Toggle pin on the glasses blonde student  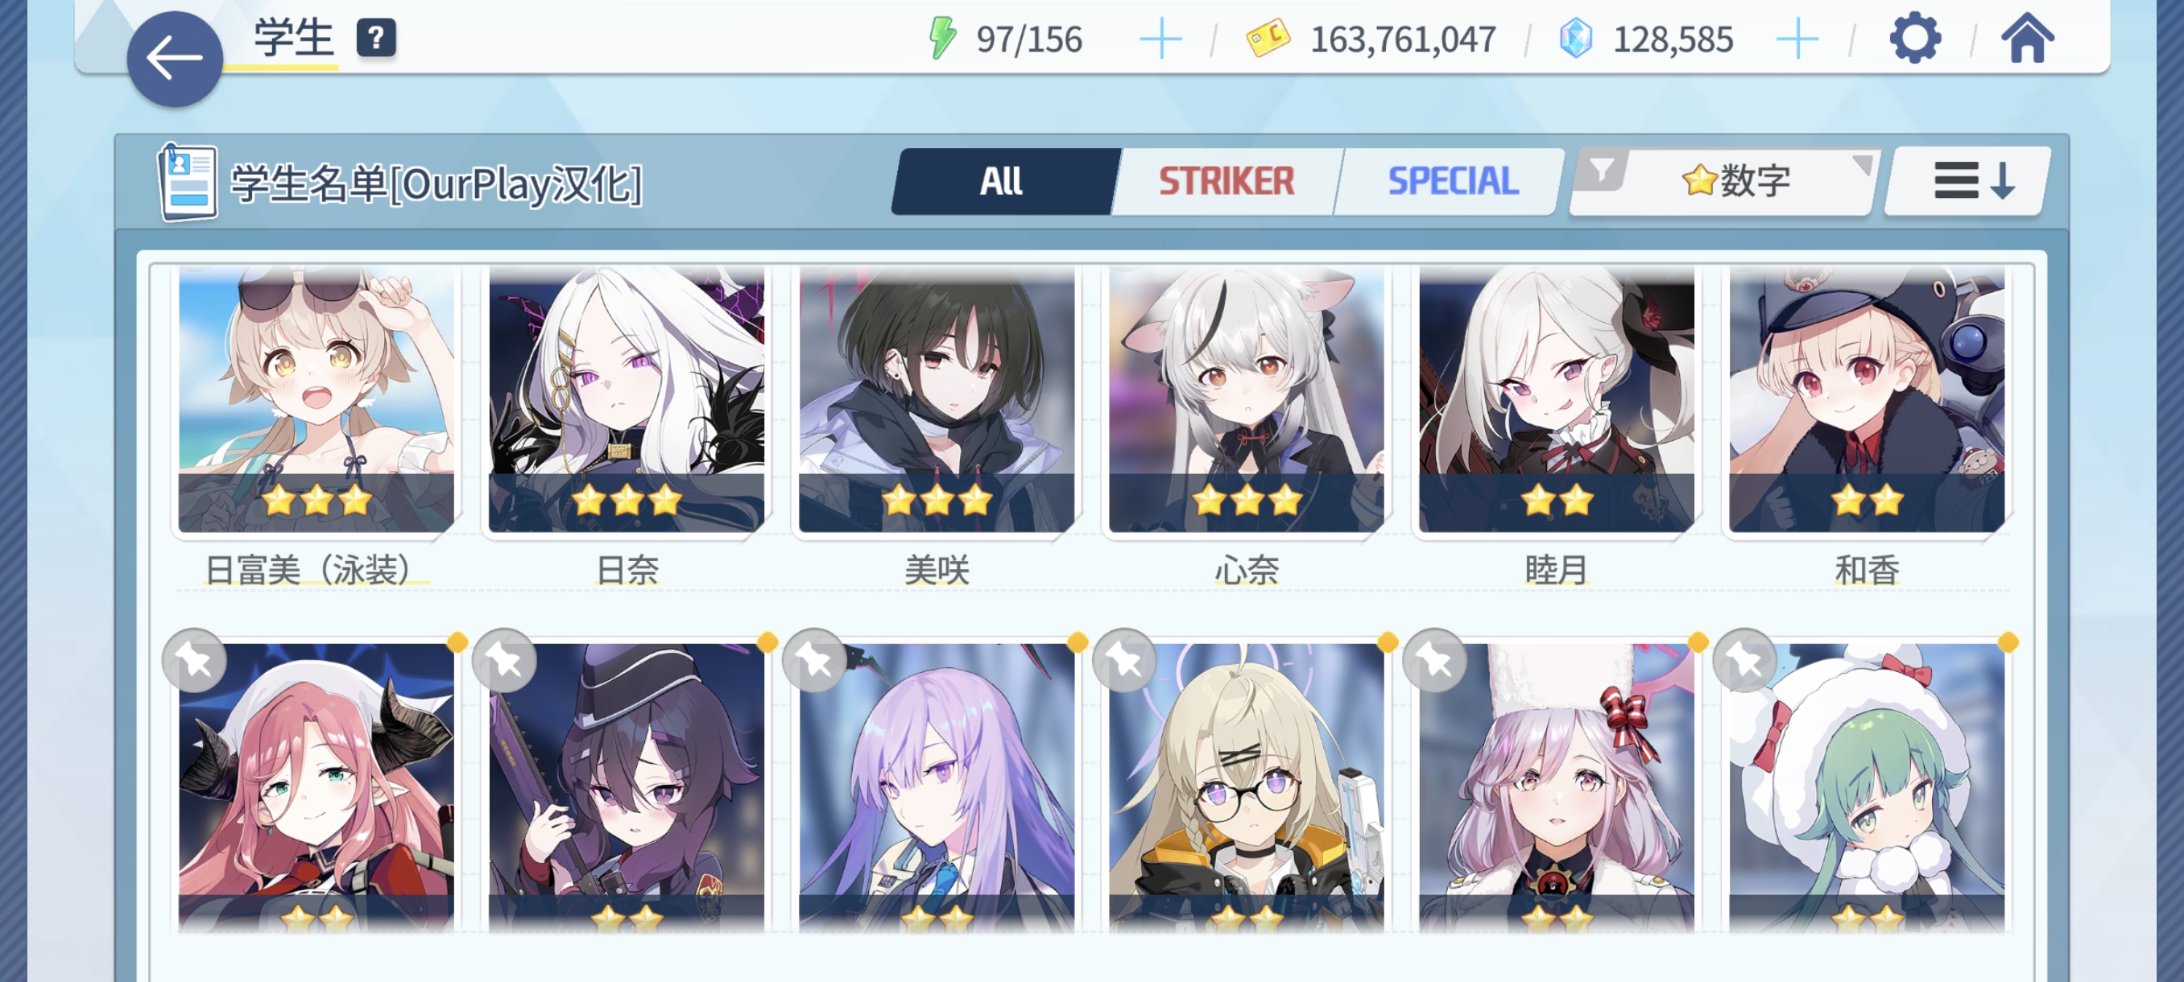point(1124,660)
